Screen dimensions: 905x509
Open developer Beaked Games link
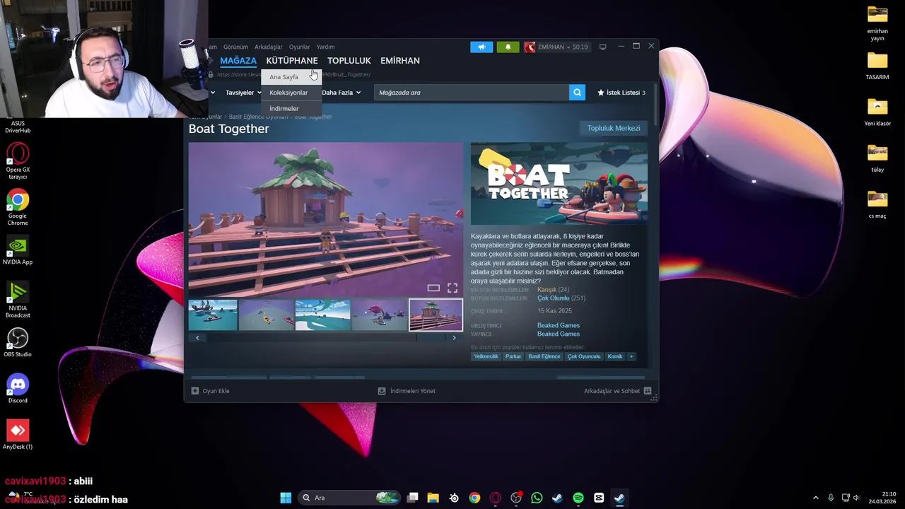click(559, 326)
